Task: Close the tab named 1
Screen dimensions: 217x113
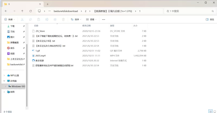Action: (x=40, y=4)
